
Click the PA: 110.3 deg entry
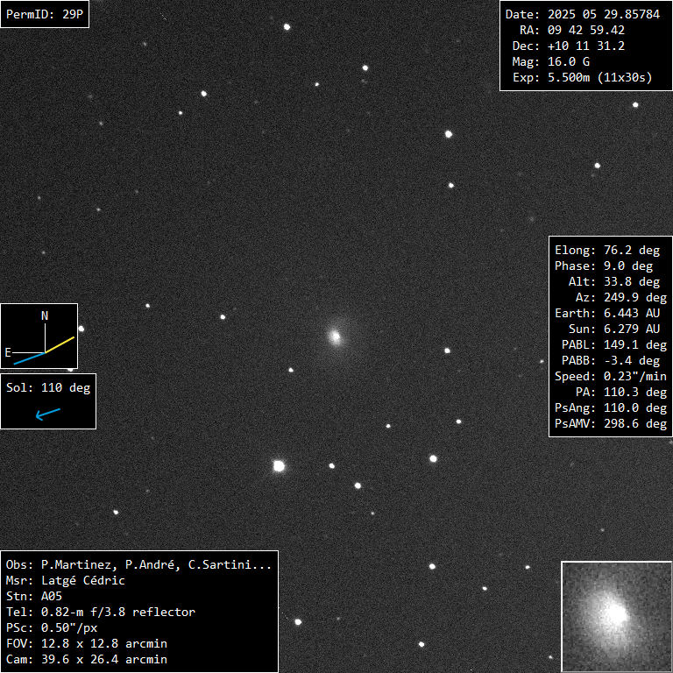(x=621, y=393)
